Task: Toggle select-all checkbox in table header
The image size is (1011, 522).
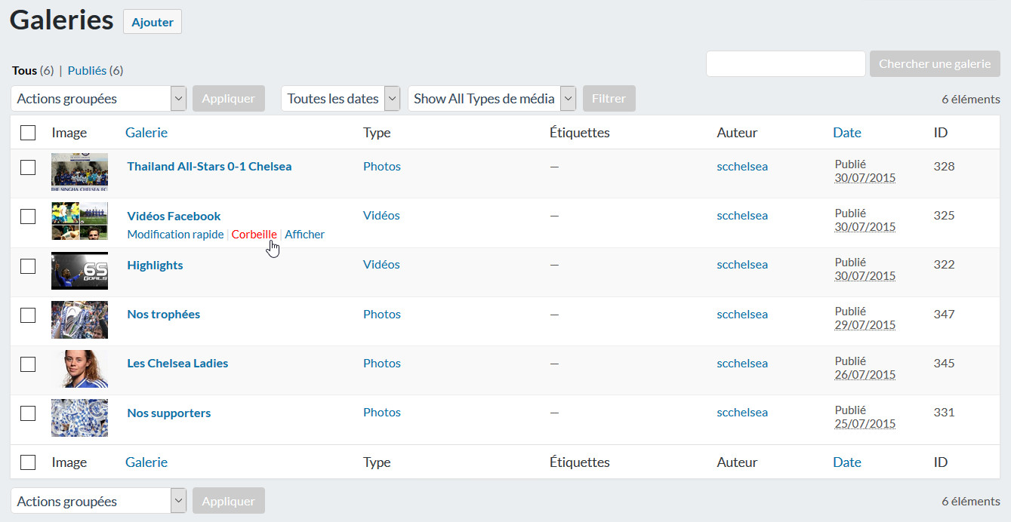Action: [28, 133]
